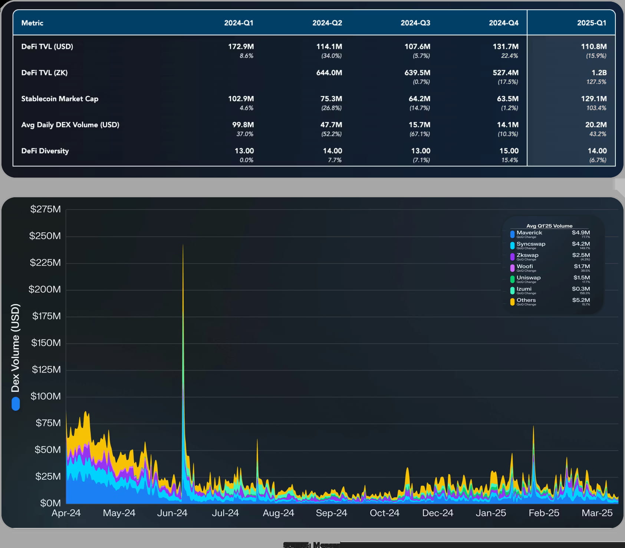Click the $250M y-axis label
Image resolution: width=625 pixels, height=548 pixels.
45,236
